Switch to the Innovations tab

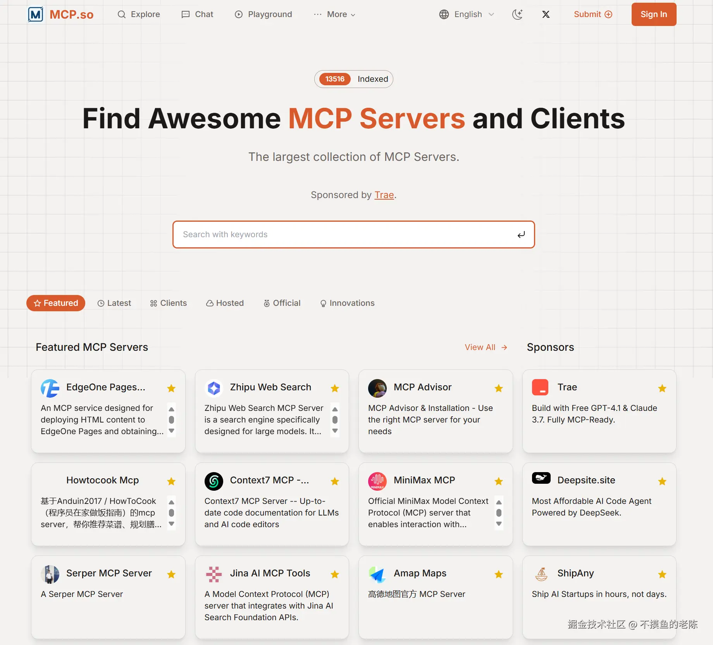tap(348, 303)
